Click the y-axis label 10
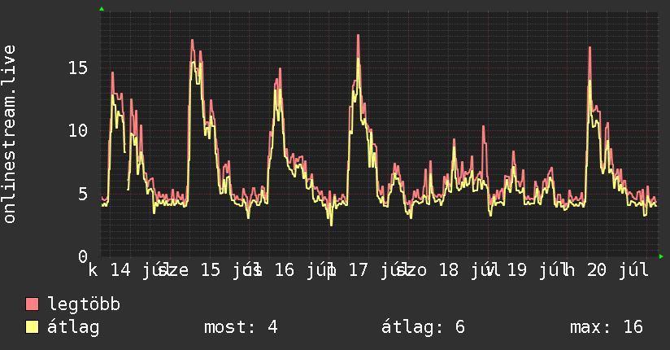This screenshot has height=350, width=670. coord(78,130)
